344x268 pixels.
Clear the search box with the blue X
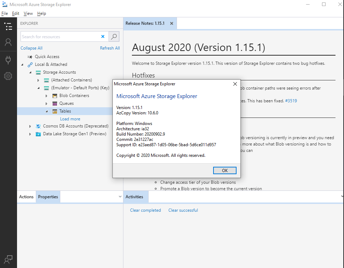pos(103,36)
